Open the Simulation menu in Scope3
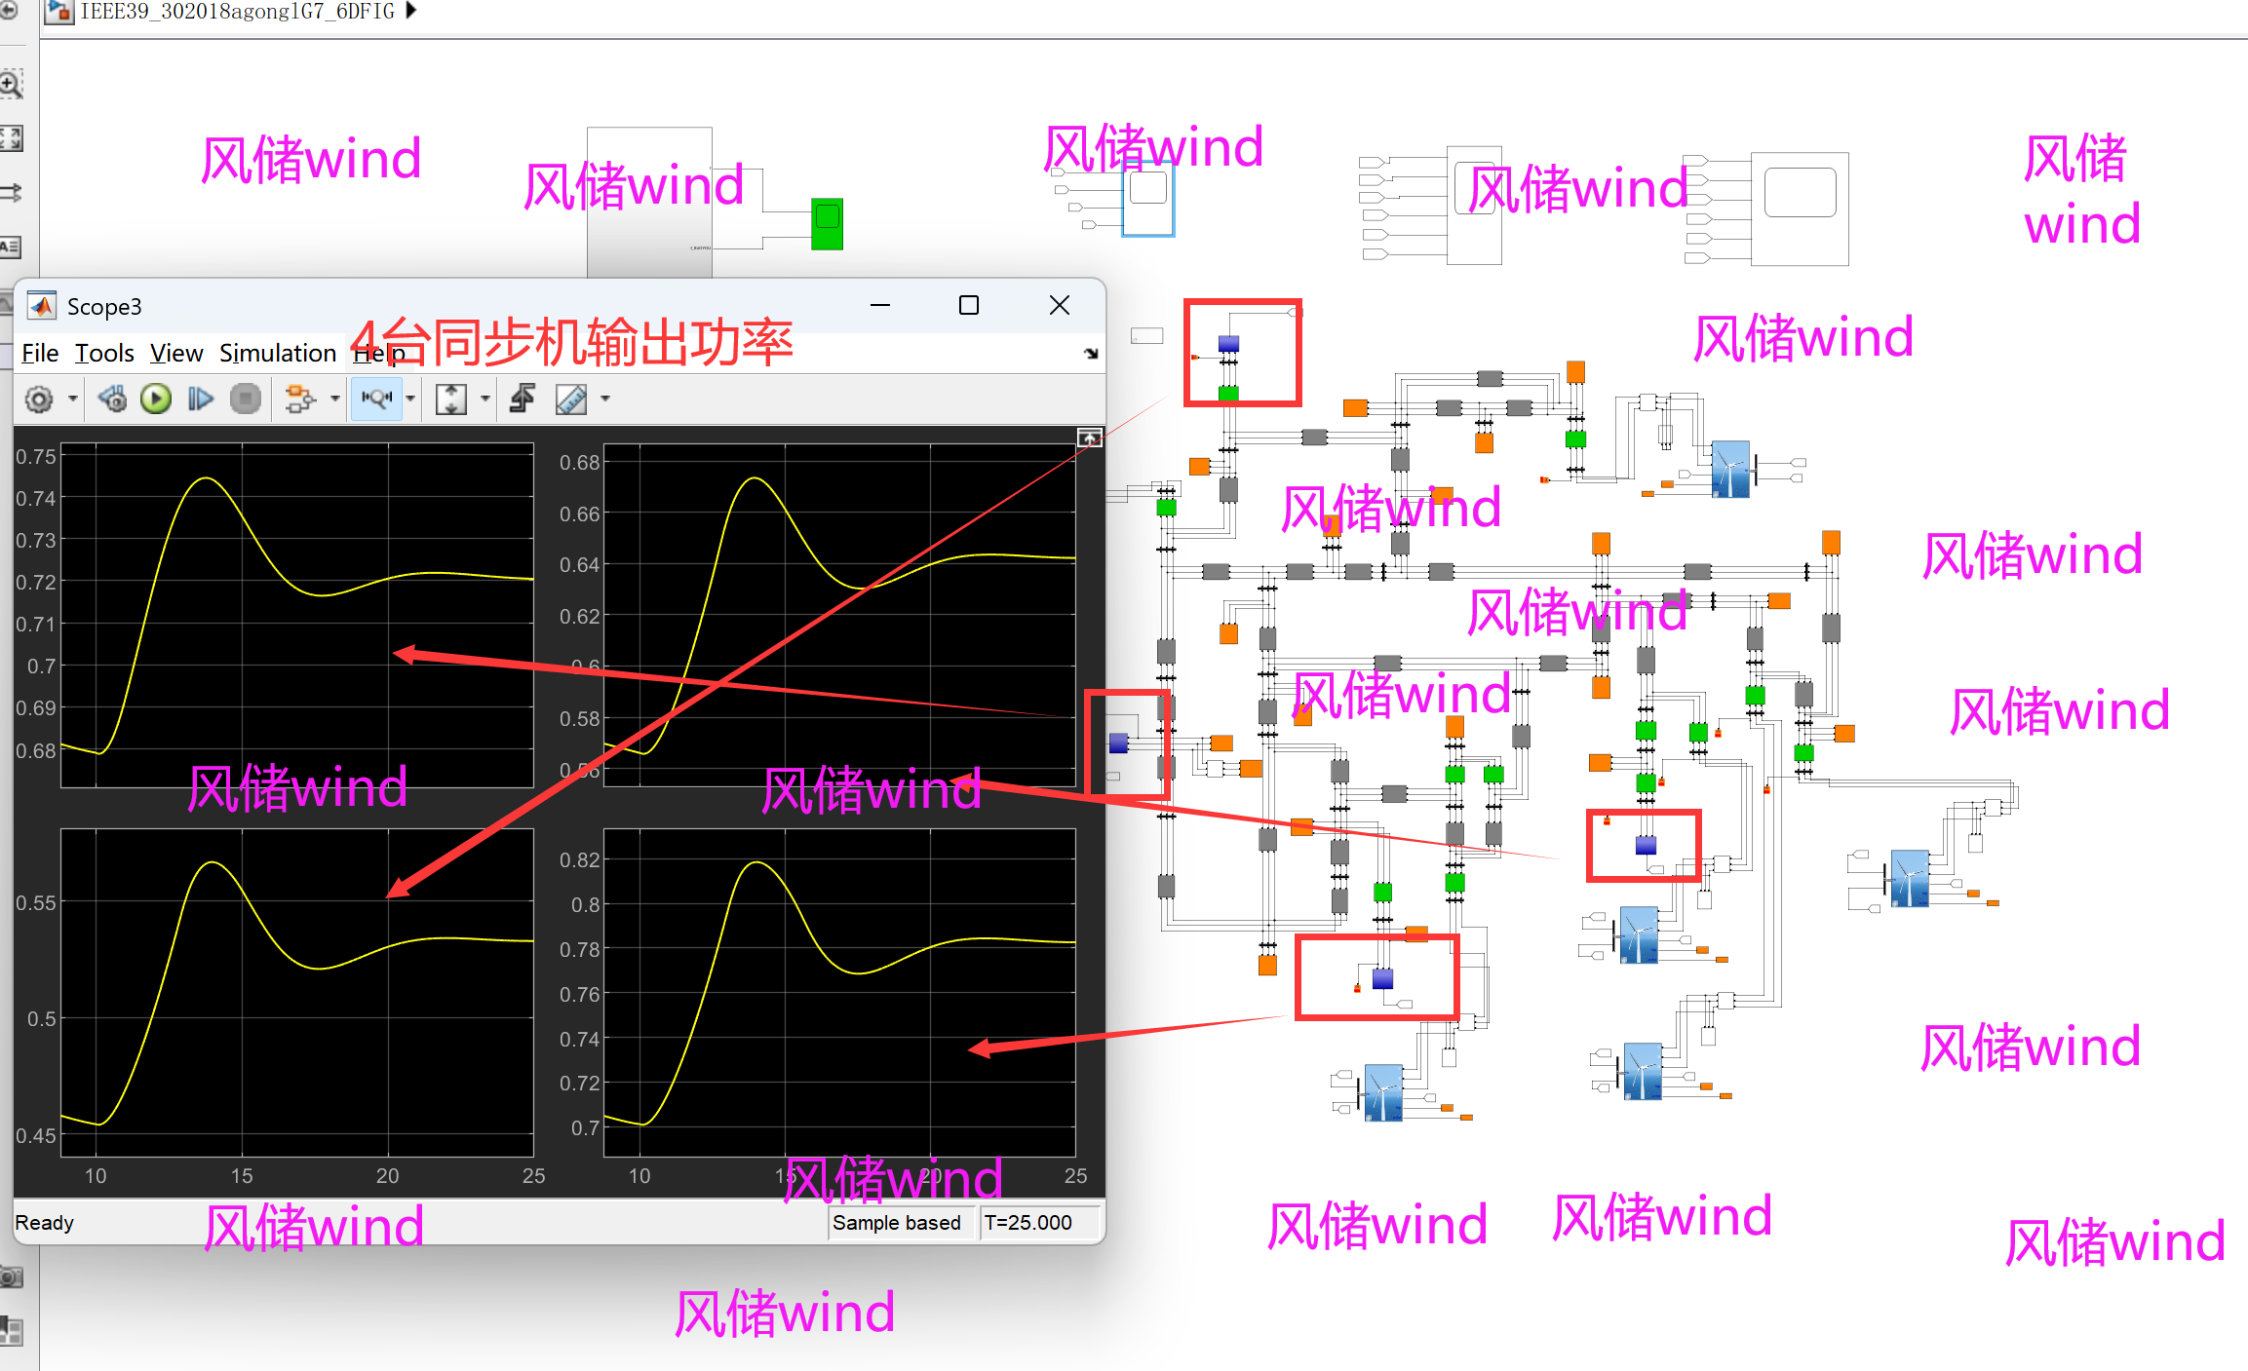Image resolution: width=2248 pixels, height=1371 pixels. coord(277,354)
